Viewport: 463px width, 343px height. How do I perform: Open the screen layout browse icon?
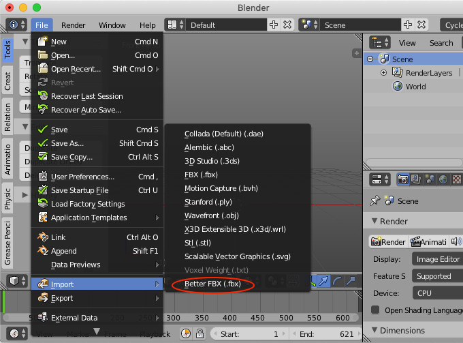(x=176, y=25)
